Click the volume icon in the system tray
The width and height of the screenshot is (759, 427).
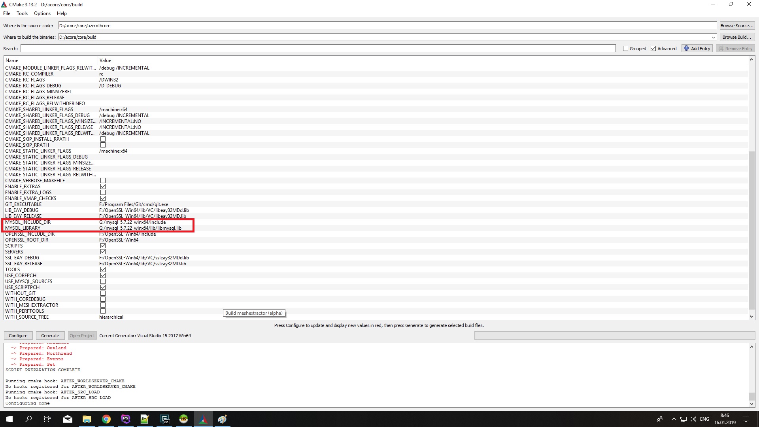[693, 419]
